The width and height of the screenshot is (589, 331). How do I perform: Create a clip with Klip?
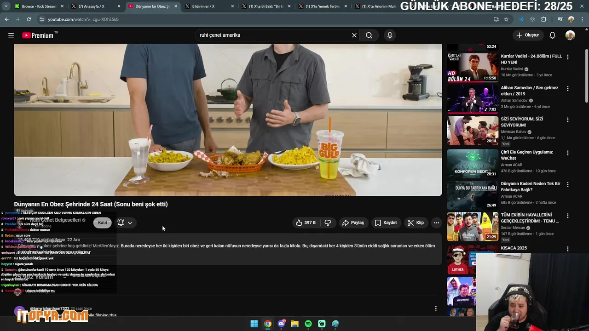416,223
